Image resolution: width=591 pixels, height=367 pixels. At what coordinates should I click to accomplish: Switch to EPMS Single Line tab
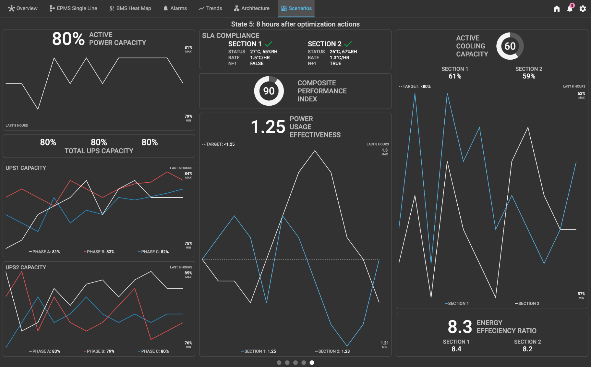(x=73, y=8)
